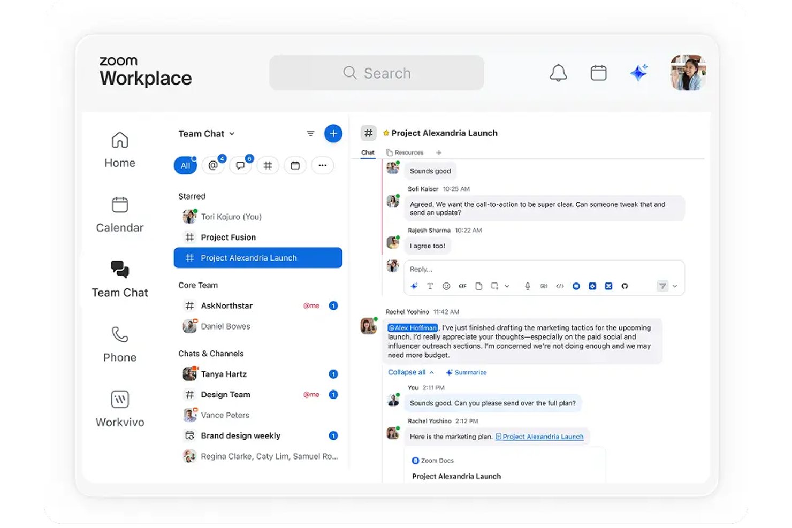Open Project Fusion channel
This screenshot has height=528, width=792.
click(258, 237)
